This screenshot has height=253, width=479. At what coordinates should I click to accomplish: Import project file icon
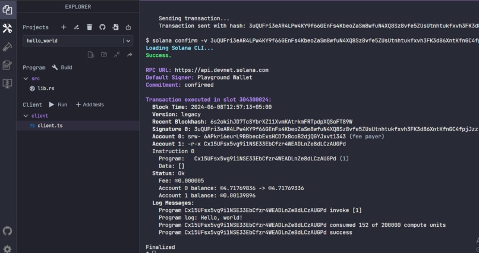(x=115, y=27)
